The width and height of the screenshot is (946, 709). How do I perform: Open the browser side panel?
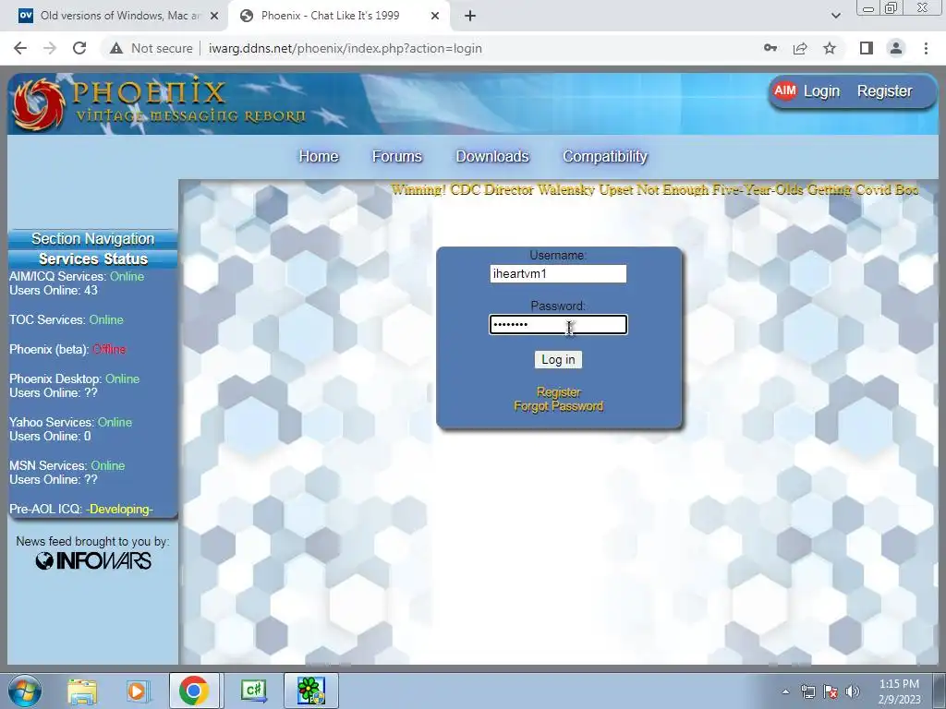[867, 48]
